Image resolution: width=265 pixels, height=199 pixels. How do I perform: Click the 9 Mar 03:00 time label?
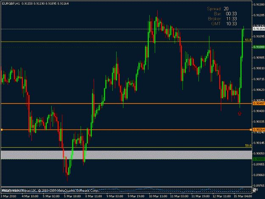coord(115,196)
